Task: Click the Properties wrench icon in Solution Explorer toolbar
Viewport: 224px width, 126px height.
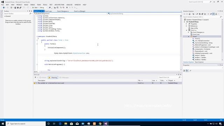Action: [x=211, y=14]
